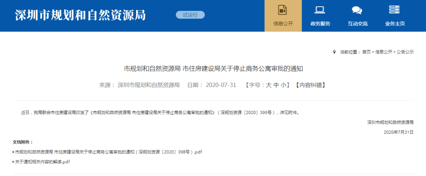The height and width of the screenshot is (176, 426).
Task: Open the 政务服务 navigation tab
Action: (x=320, y=24)
